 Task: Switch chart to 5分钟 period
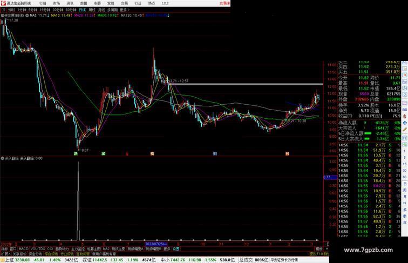33,10
